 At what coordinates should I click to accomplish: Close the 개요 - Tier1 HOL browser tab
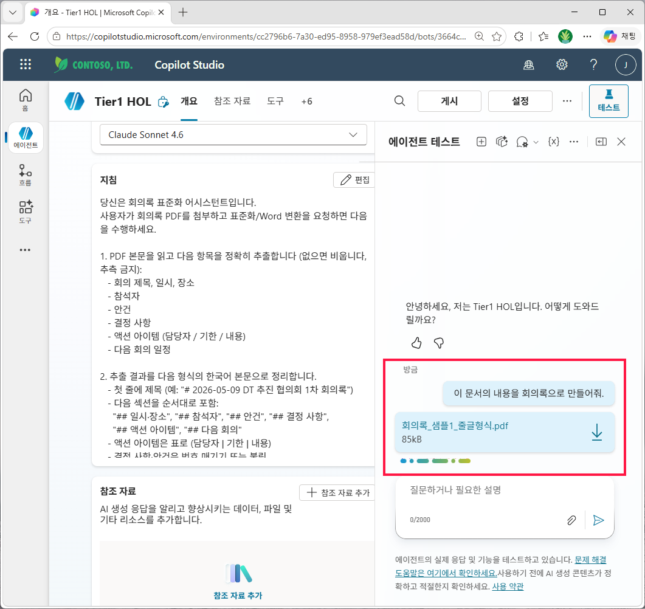(x=161, y=12)
